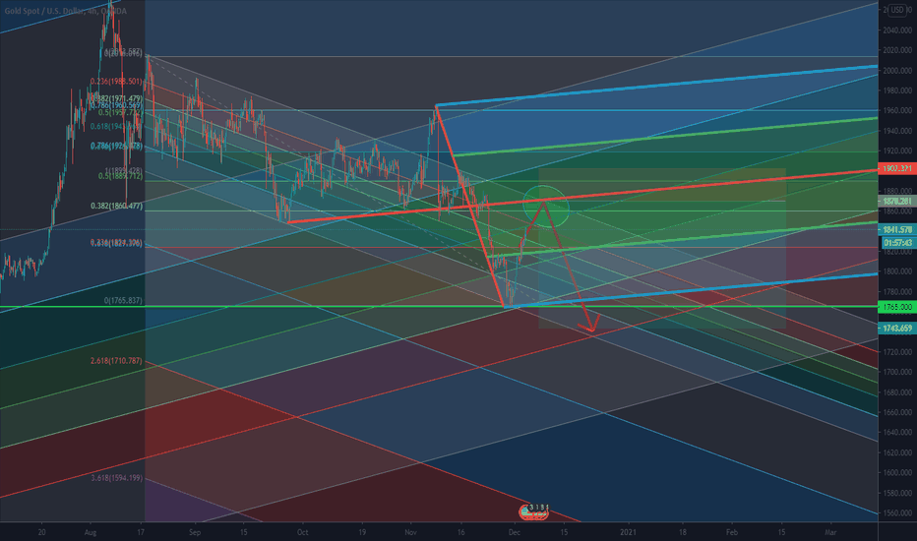Screen dimensions: 917x541
Task: Click the 2000.000 tick on price axis
Action: tap(897, 71)
